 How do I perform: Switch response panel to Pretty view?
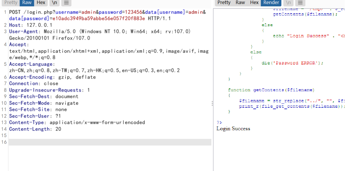pos(224,3)
